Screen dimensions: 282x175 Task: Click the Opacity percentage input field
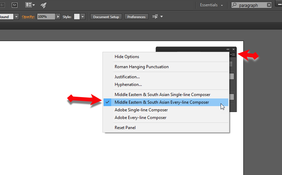[45, 17]
